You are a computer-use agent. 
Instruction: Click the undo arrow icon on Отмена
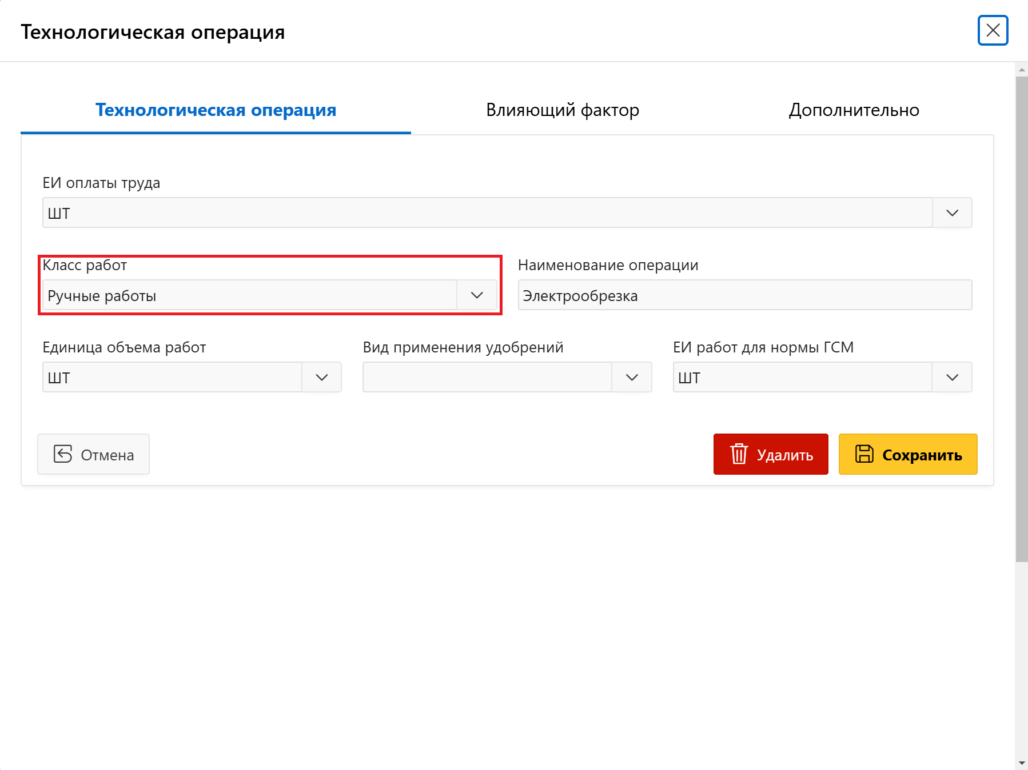[x=63, y=454]
